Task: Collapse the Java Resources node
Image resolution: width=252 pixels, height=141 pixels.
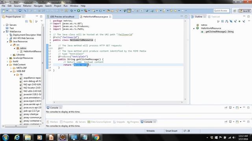Action: coord(7,42)
